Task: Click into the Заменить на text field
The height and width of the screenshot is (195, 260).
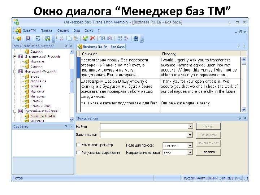Action: click(x=144, y=135)
